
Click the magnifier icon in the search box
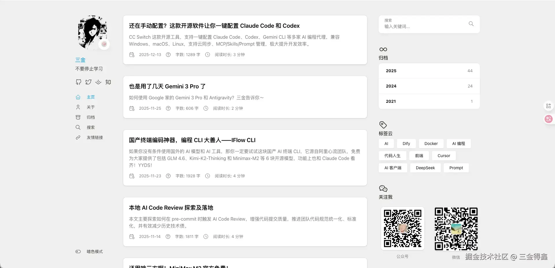(471, 24)
